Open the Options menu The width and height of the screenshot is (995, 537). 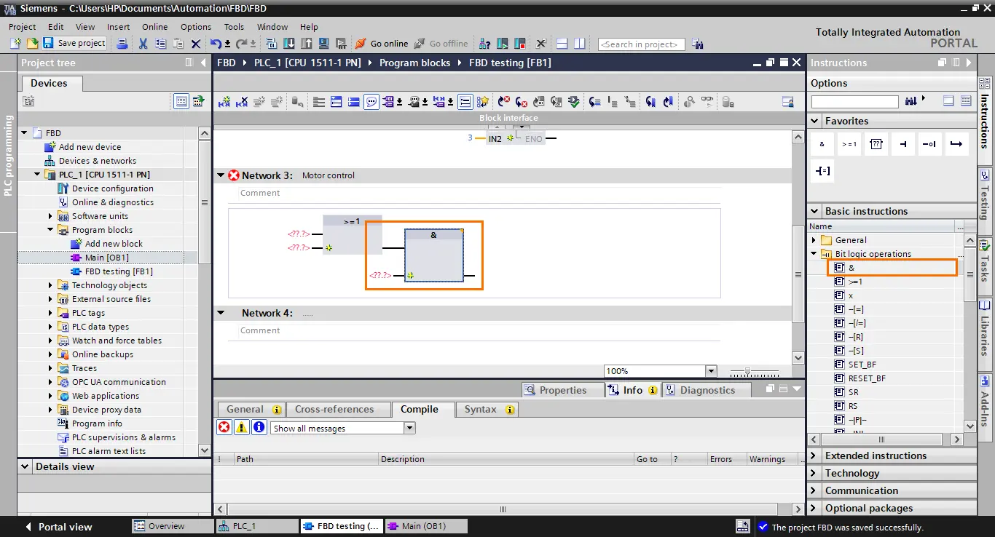point(196,27)
